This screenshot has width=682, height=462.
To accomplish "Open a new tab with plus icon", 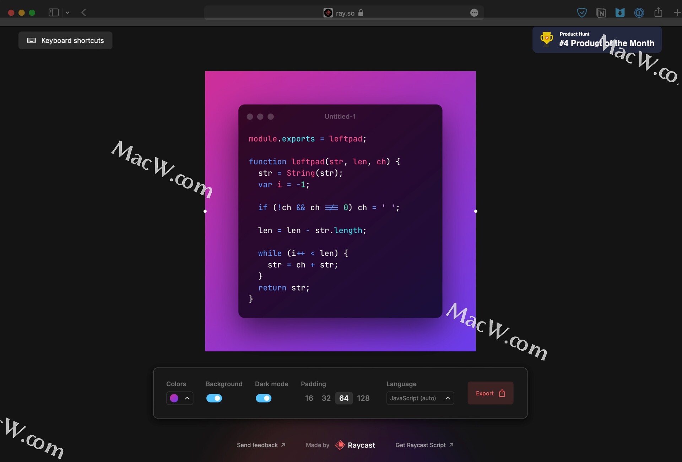I will click(677, 12).
